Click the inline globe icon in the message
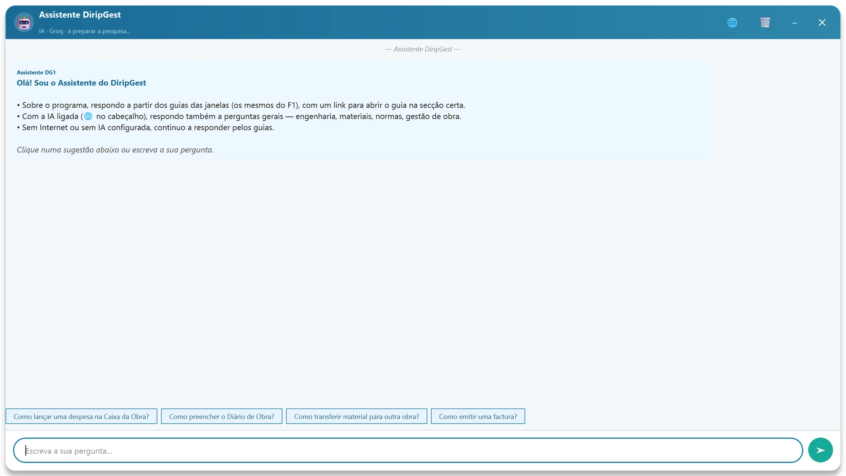 coord(88,117)
